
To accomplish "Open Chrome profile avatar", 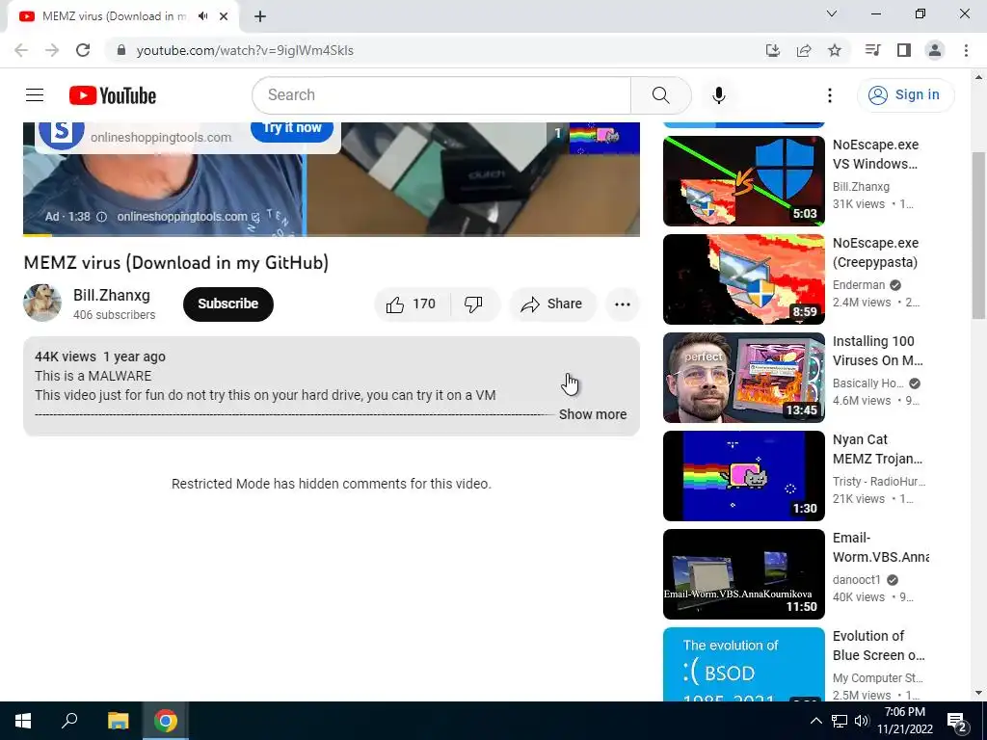I will tap(935, 50).
